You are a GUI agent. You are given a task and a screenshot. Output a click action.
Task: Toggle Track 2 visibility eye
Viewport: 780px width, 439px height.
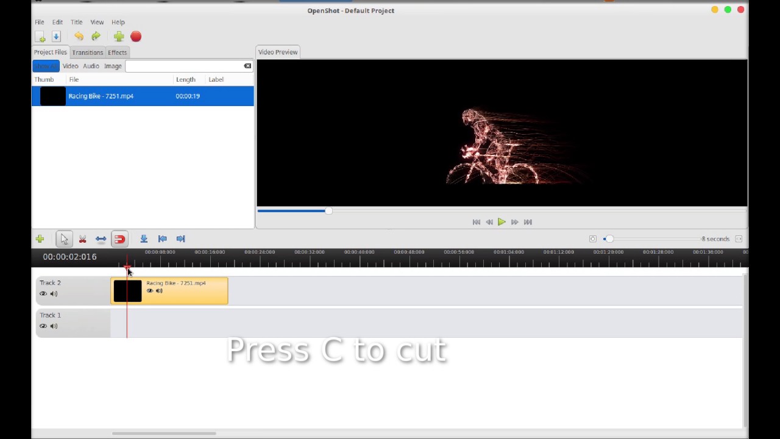[43, 294]
